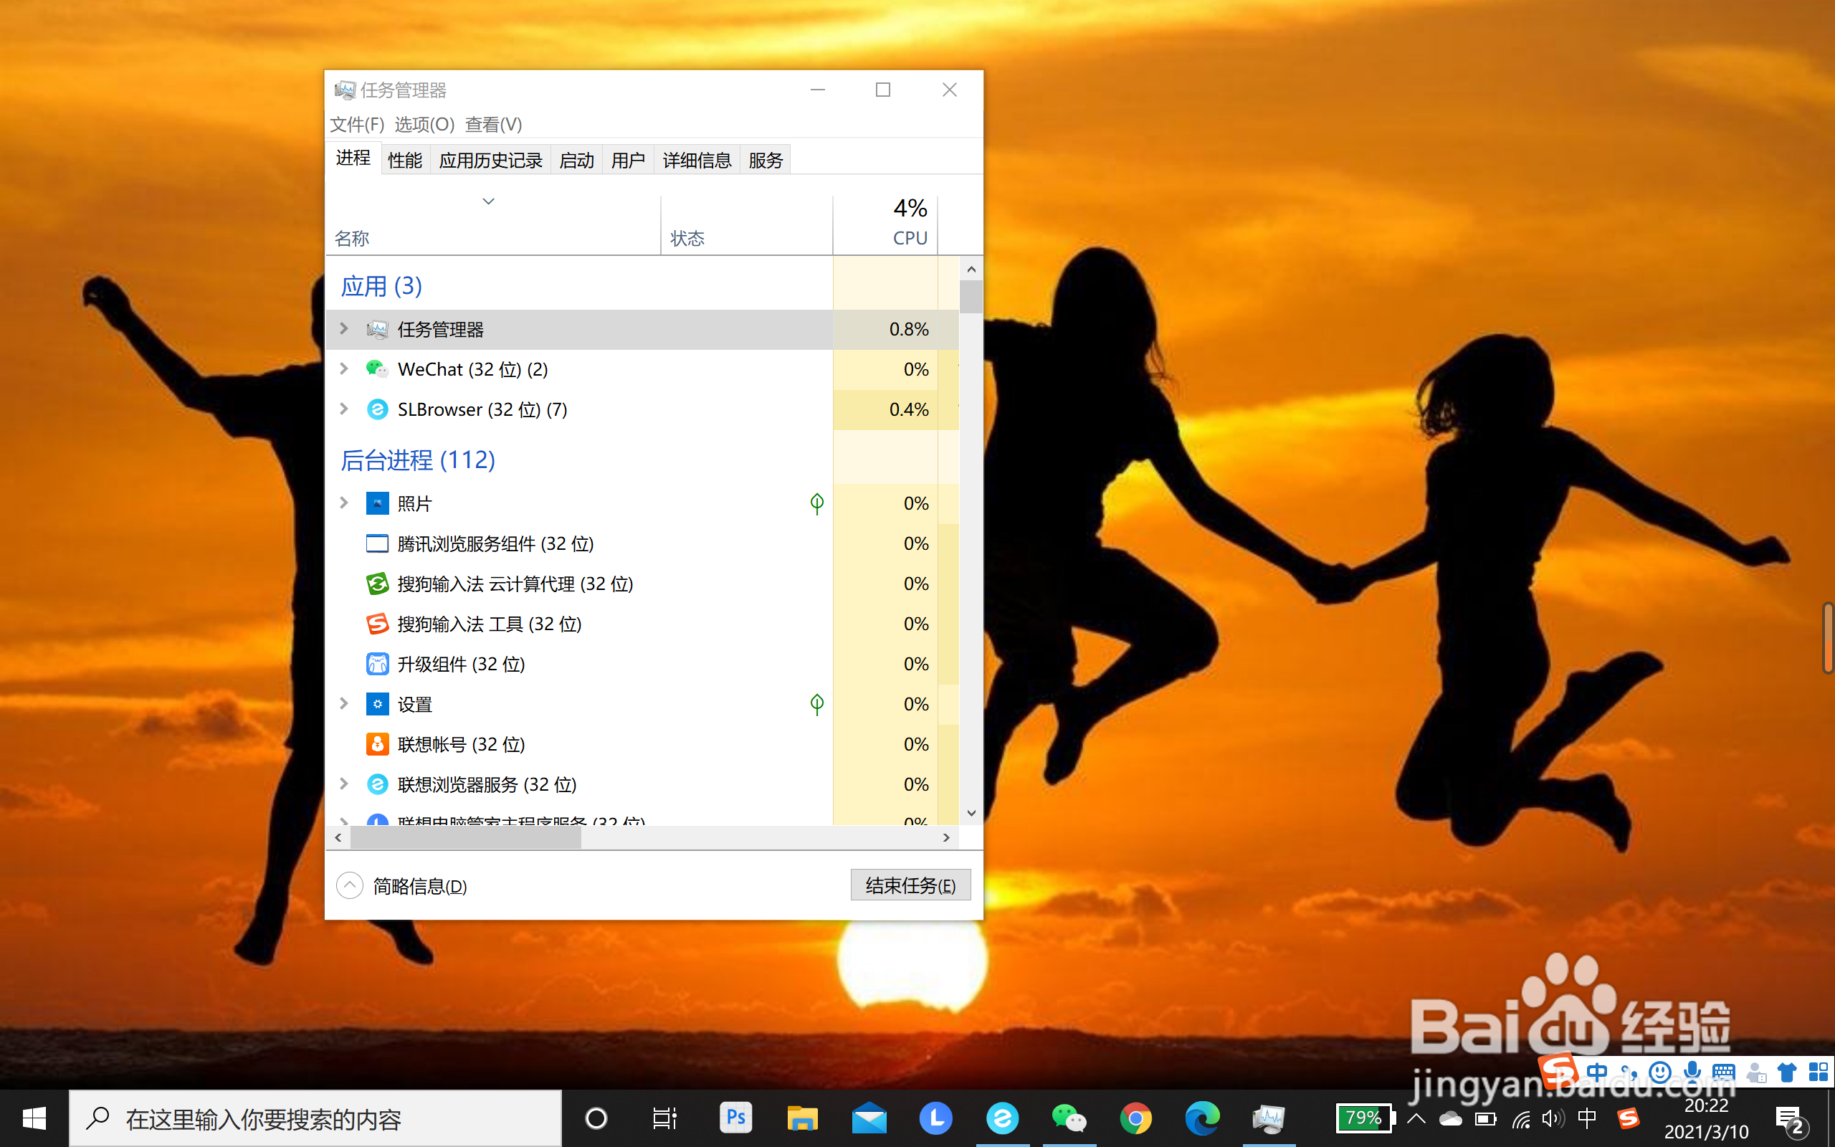
Task: Click the 结束任务 button
Action: coord(910,885)
